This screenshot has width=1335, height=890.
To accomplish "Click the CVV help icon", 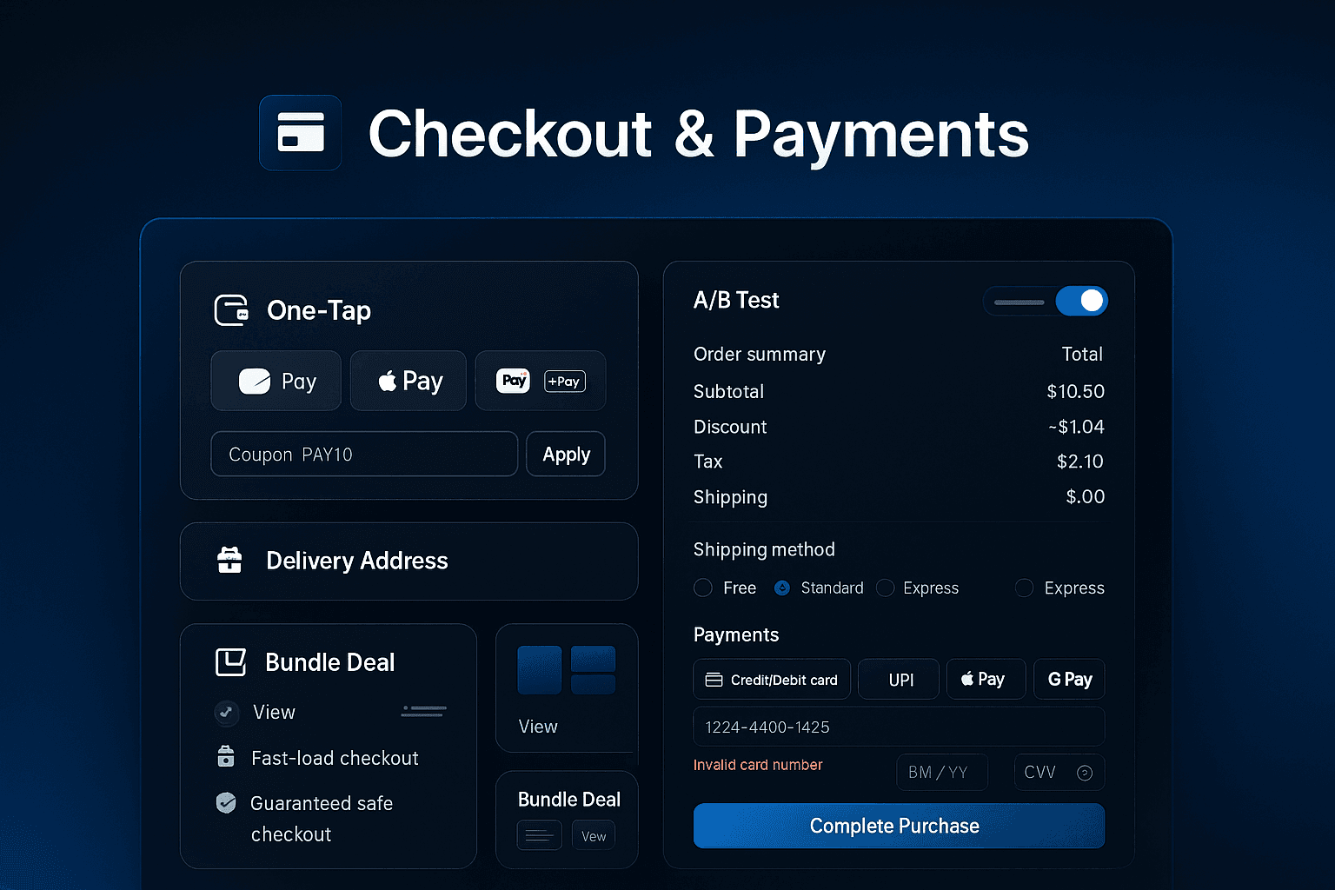I will pos(1084,773).
